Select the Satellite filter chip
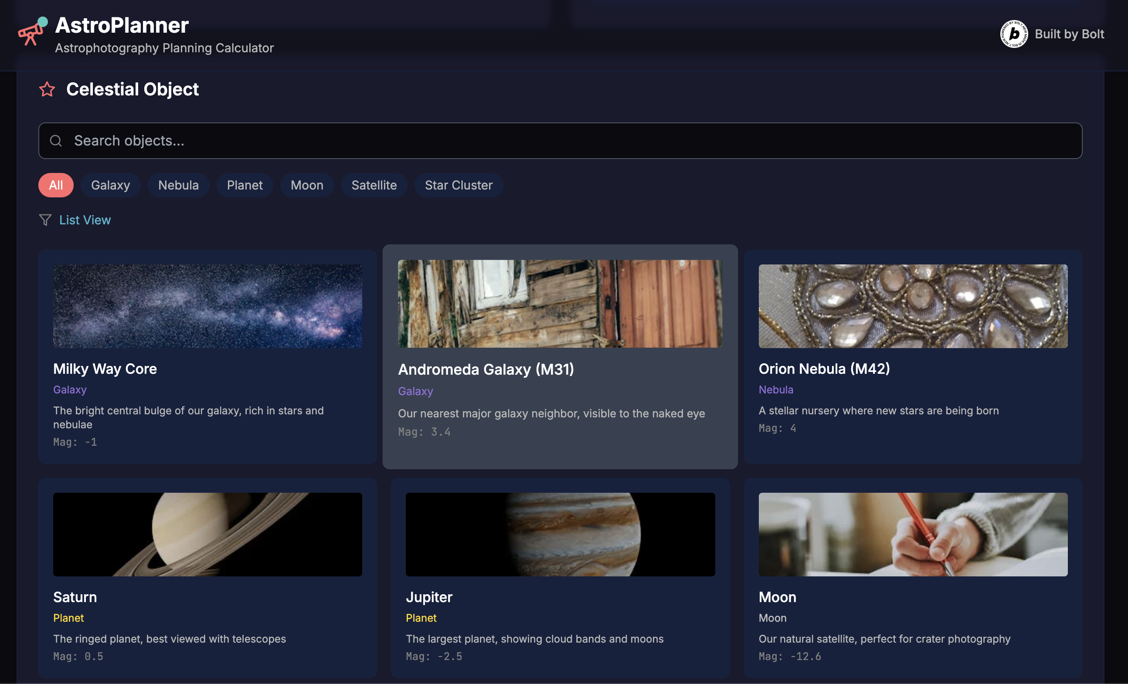Viewport: 1128px width, 684px height. click(374, 185)
